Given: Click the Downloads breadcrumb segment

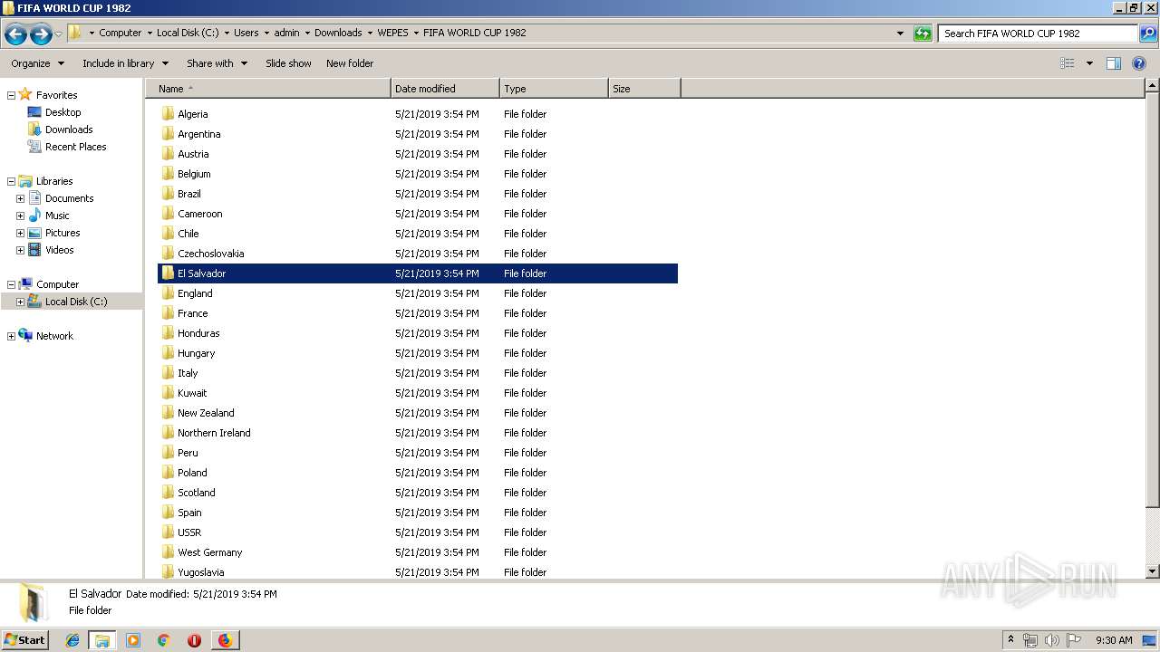Looking at the screenshot, I should pos(338,33).
